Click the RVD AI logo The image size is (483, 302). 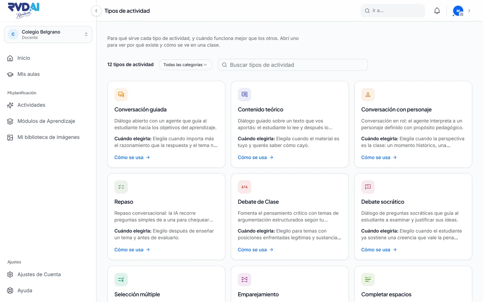pyautogui.click(x=24, y=10)
